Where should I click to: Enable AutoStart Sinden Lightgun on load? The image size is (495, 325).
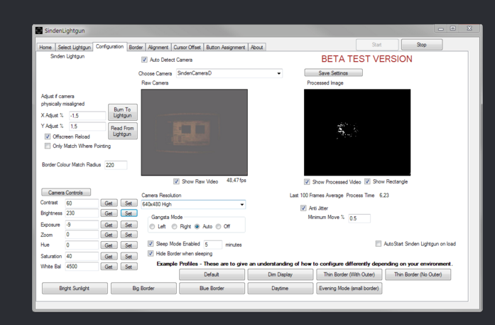[379, 244]
